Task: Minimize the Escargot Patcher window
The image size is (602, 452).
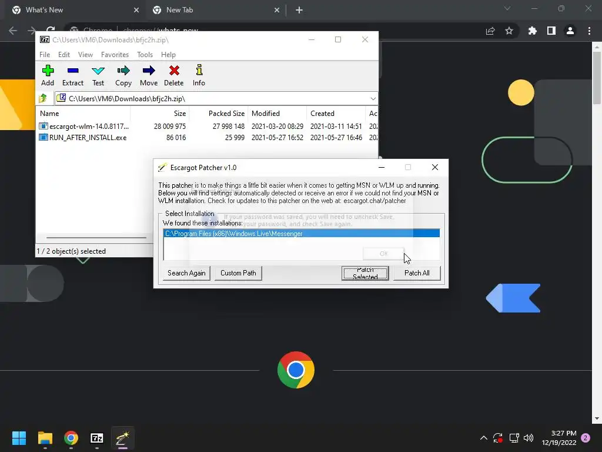Action: 381,167
